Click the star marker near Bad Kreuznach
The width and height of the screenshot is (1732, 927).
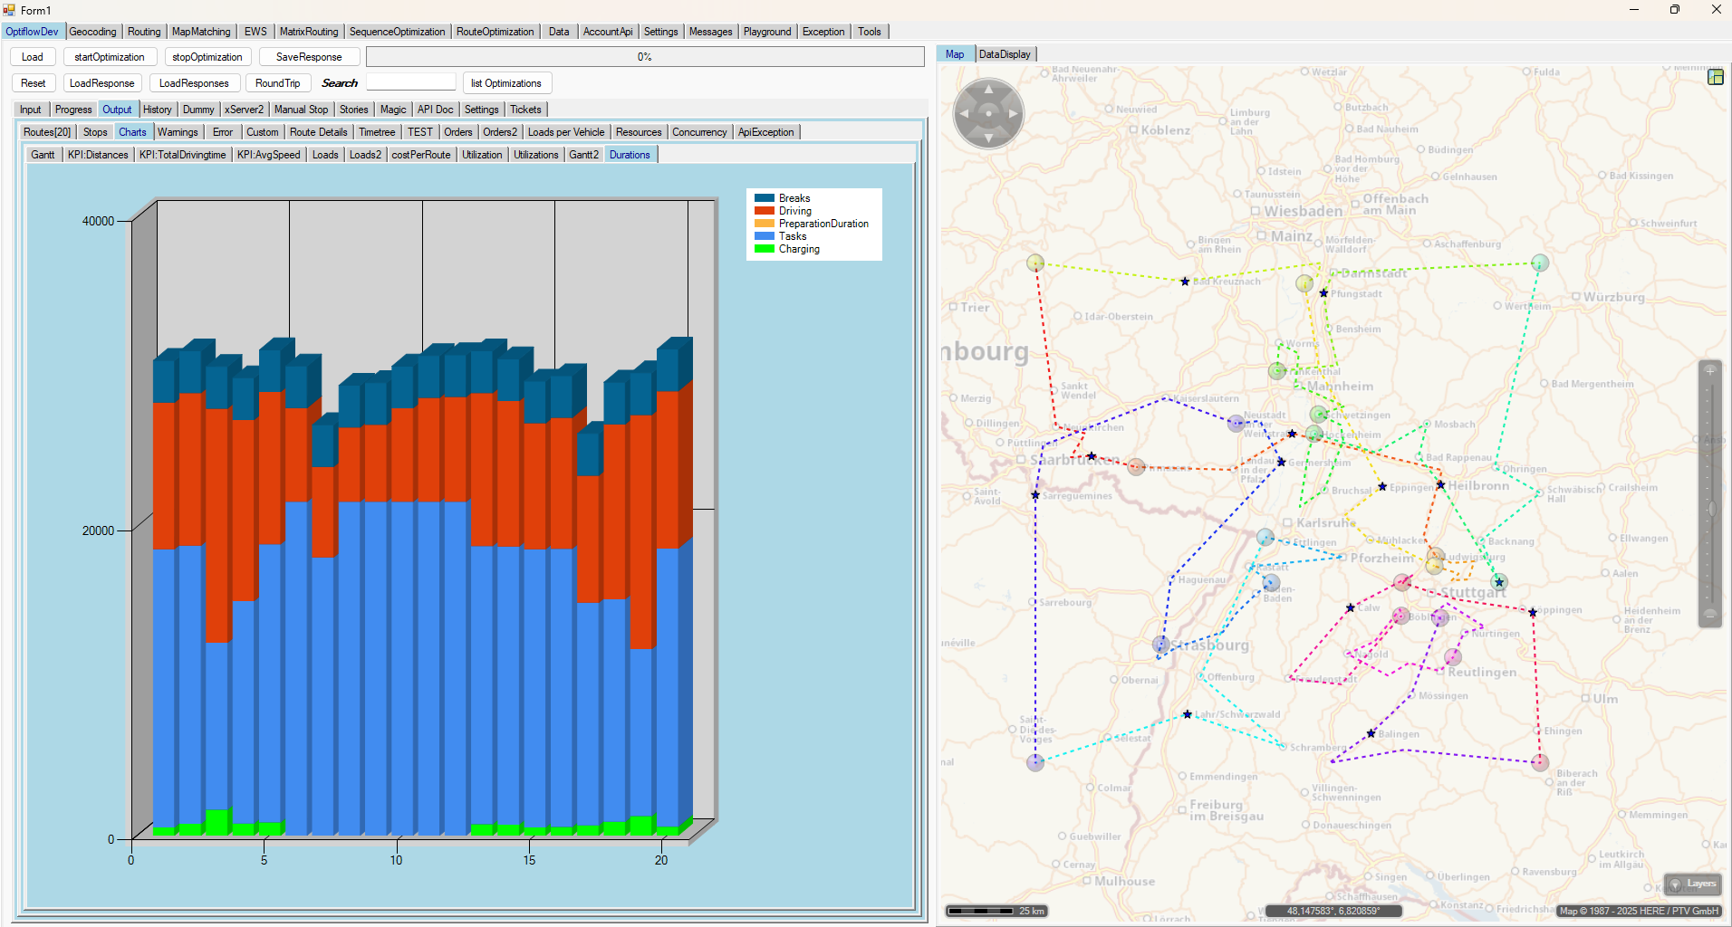pos(1185,282)
